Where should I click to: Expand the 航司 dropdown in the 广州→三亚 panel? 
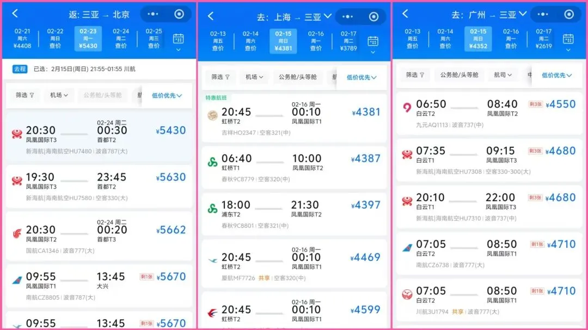pos(503,75)
